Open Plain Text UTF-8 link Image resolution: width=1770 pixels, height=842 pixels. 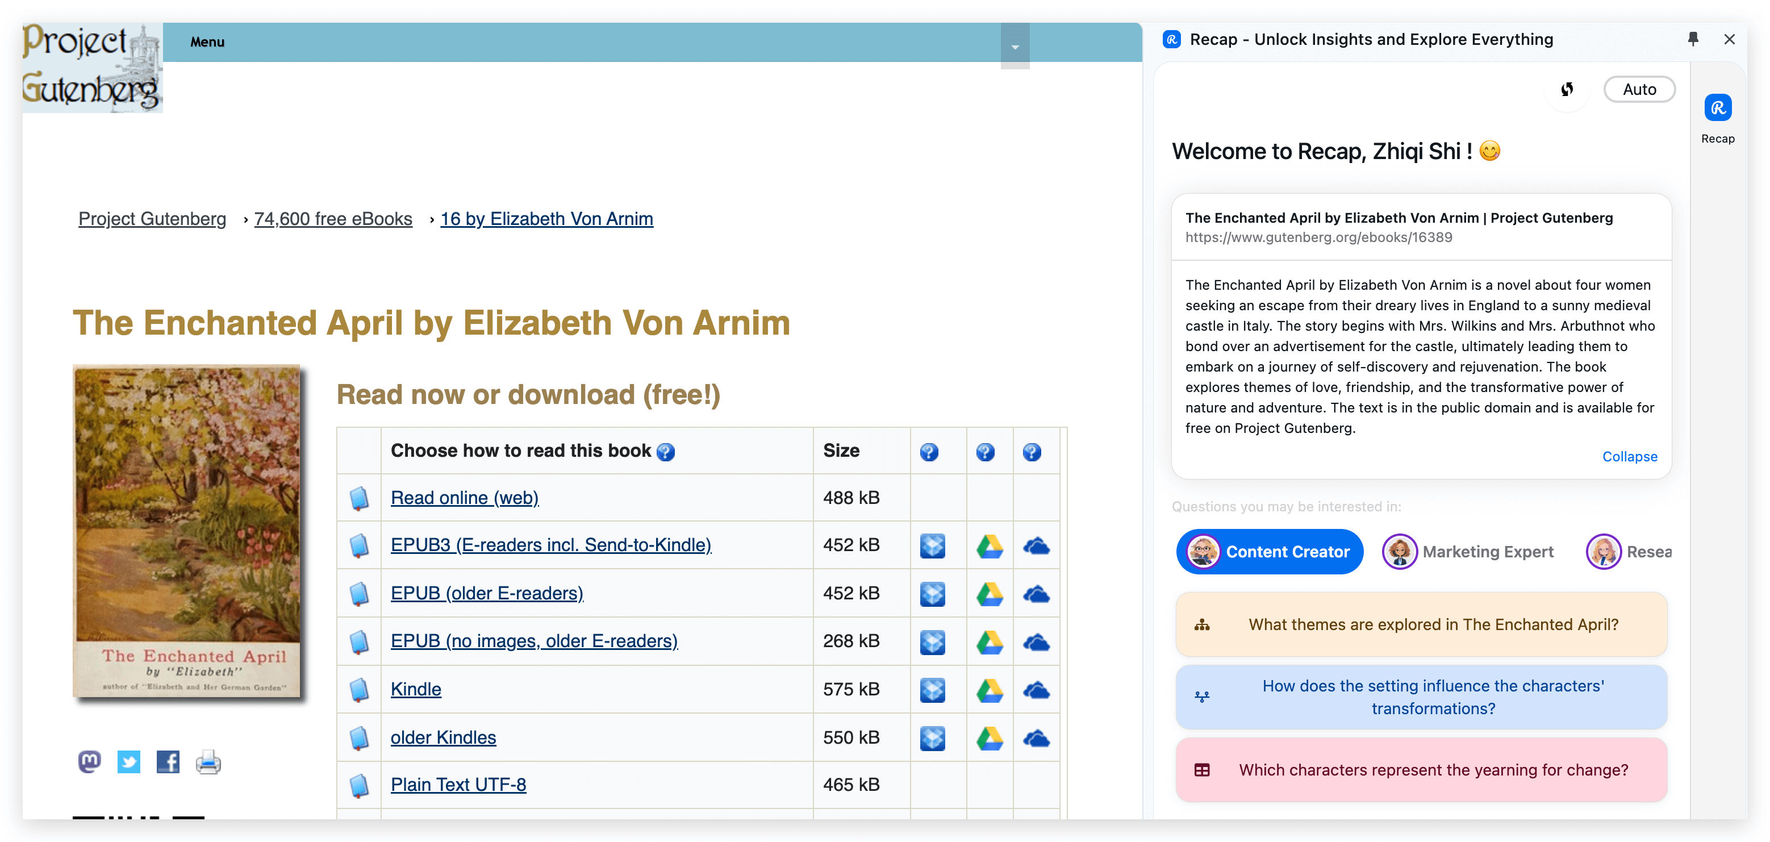tap(458, 784)
